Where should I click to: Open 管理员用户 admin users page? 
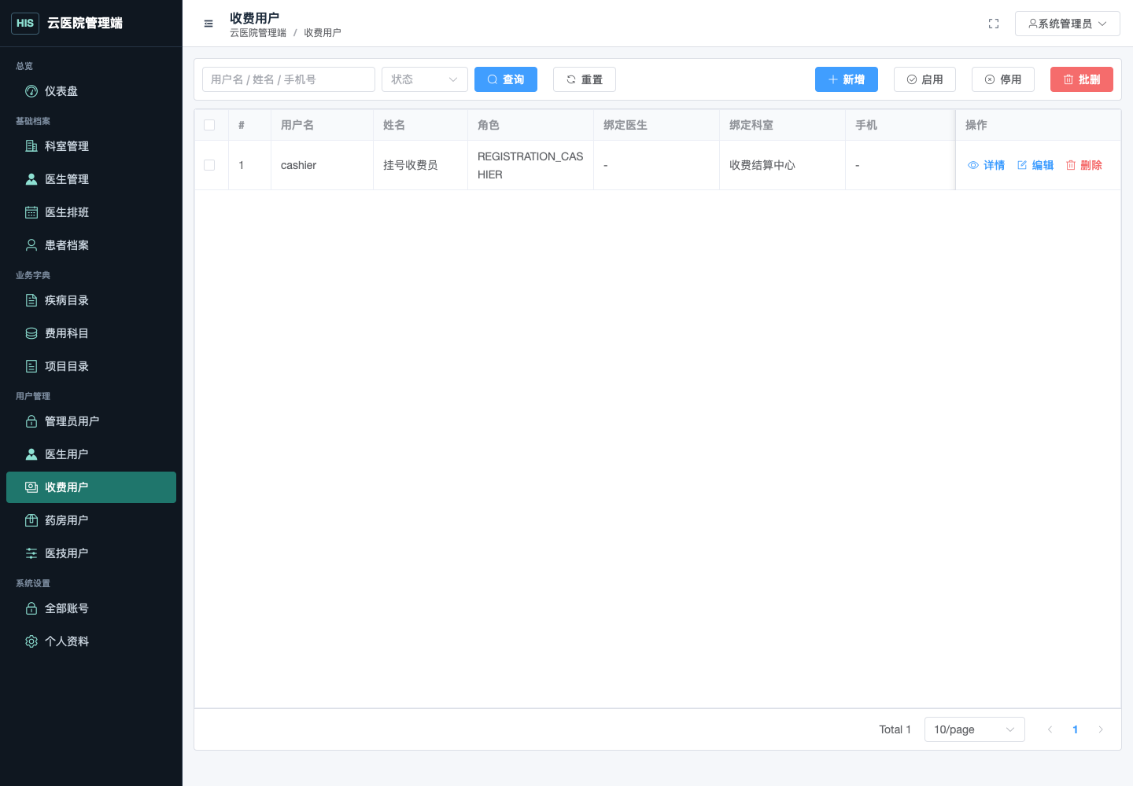(91, 421)
